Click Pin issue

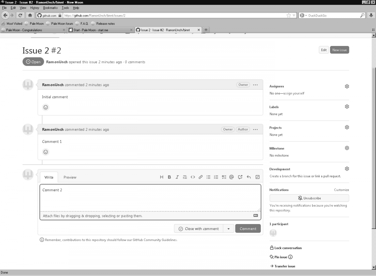(278, 257)
